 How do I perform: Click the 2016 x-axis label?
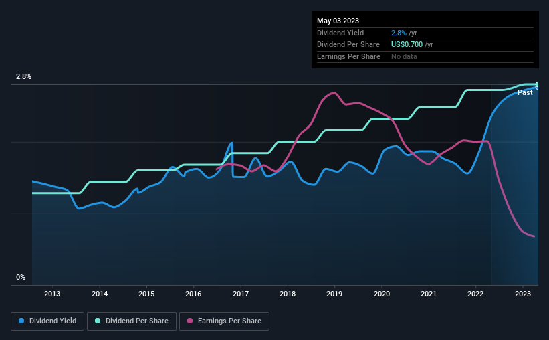193,294
